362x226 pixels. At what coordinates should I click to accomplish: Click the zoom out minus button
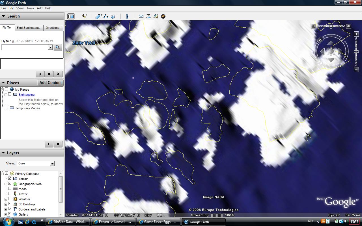pos(356,69)
